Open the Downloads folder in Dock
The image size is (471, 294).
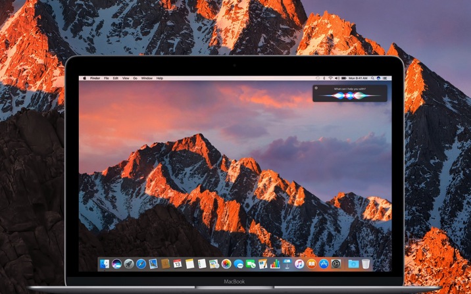(x=353, y=264)
